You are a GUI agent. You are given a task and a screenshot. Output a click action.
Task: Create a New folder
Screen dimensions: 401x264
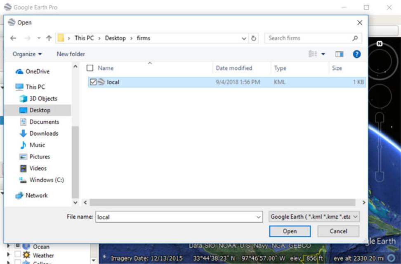point(71,54)
